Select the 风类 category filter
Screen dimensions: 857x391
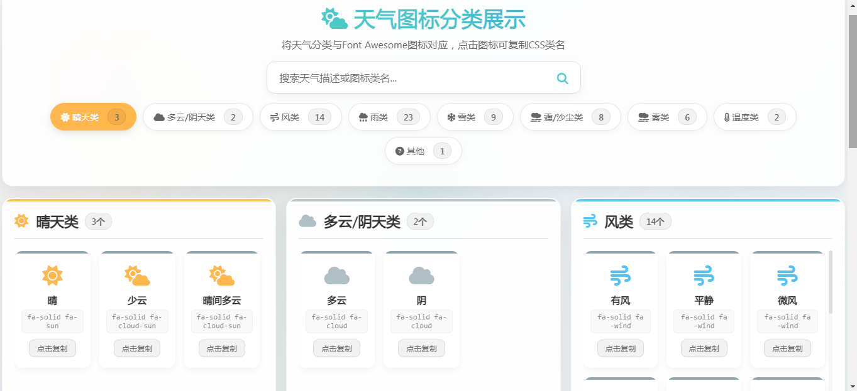tap(301, 117)
